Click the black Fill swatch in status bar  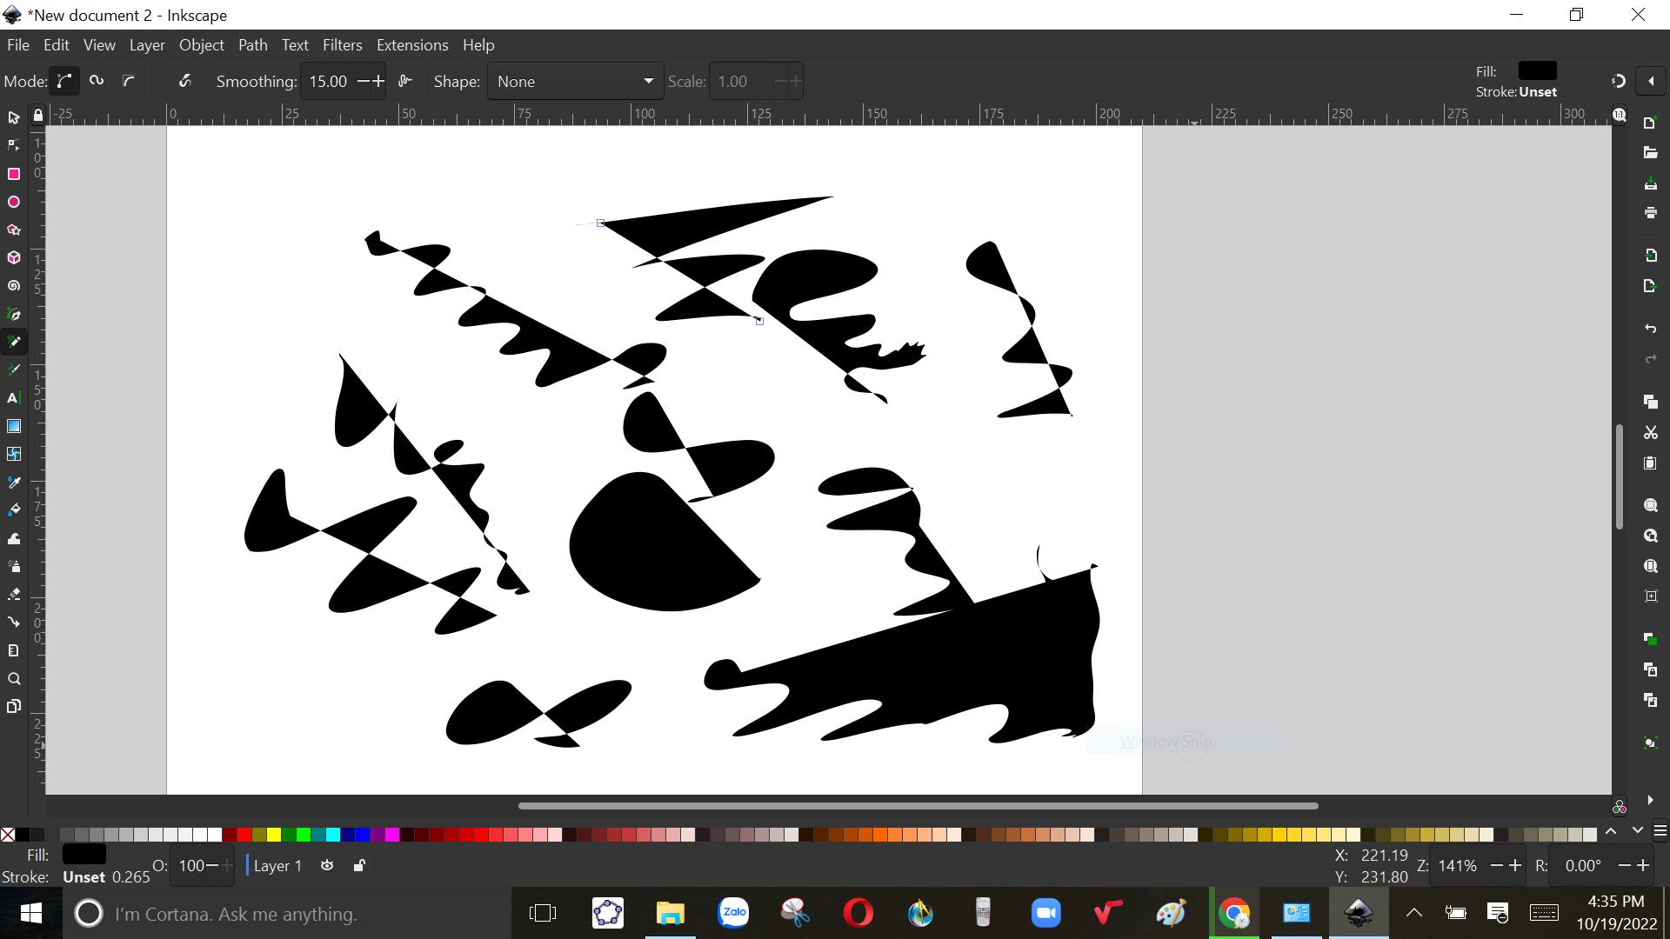(84, 855)
